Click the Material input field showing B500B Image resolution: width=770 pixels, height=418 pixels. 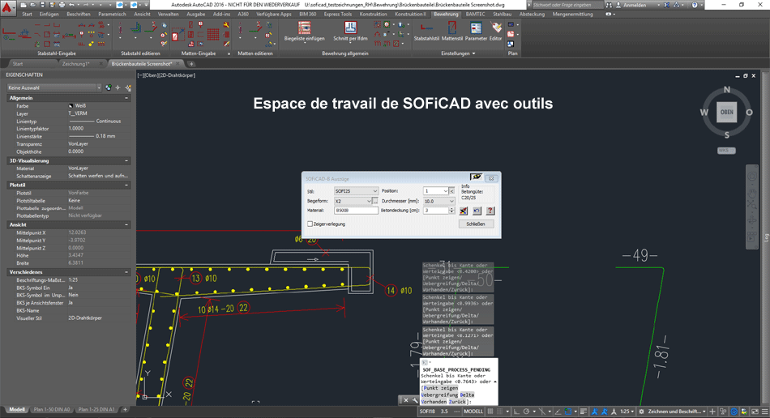point(356,211)
